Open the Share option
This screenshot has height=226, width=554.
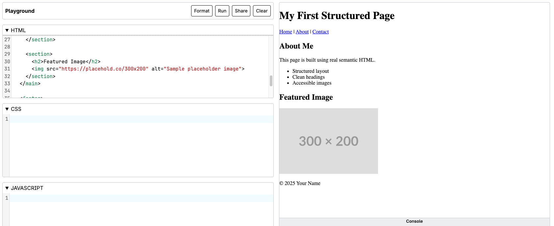pos(241,11)
